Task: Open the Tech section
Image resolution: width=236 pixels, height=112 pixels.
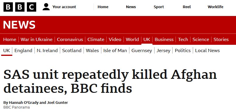Action: [x=183, y=40]
